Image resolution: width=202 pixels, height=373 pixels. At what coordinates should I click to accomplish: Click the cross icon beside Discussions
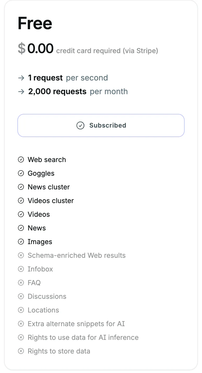point(21,296)
